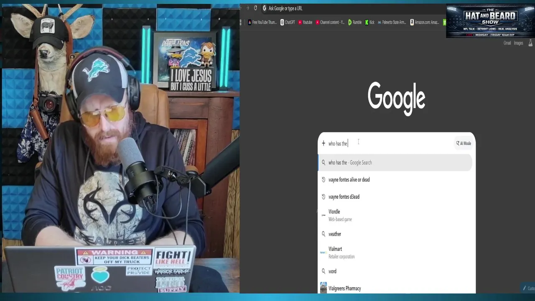Click magnifier icon beside 'weather'

pos(323,234)
